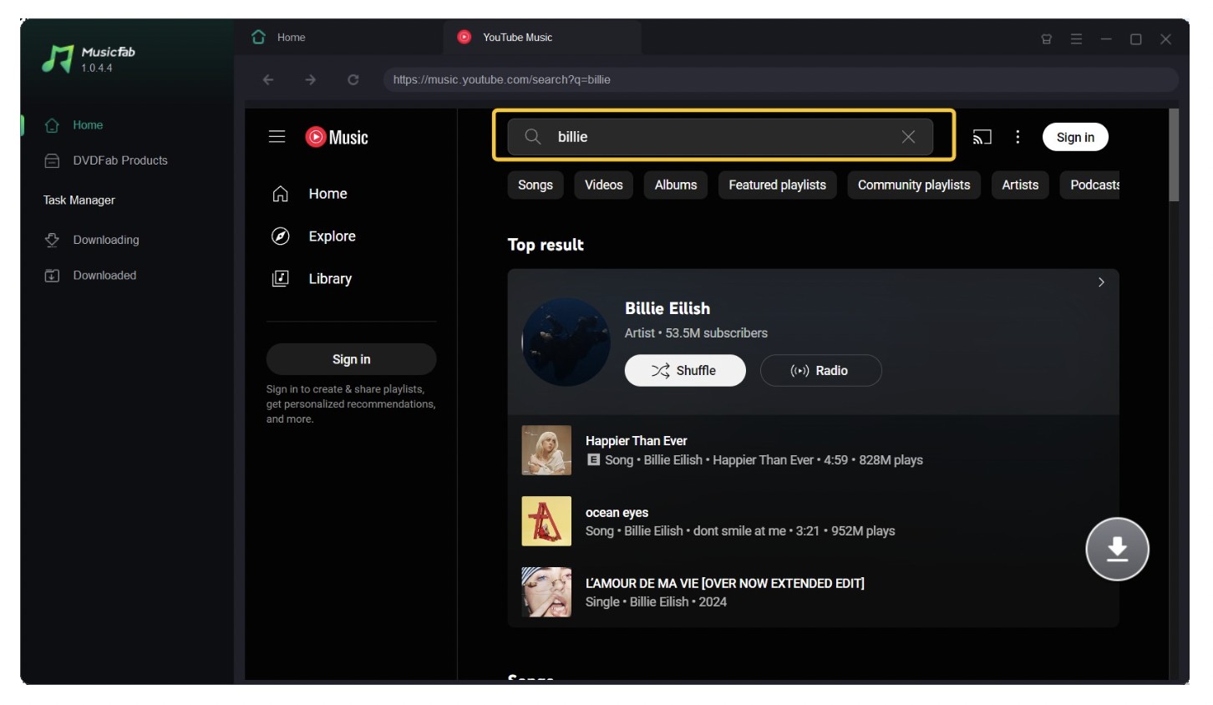Screen dimensions: 1213x705
Task: Open DVDFab Products in sidebar
Action: (x=119, y=160)
